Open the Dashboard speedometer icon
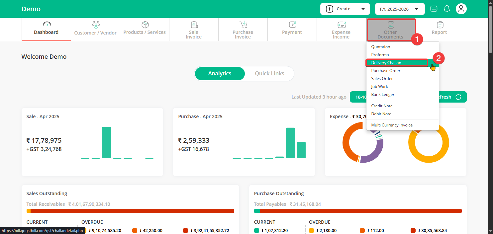 point(47,24)
